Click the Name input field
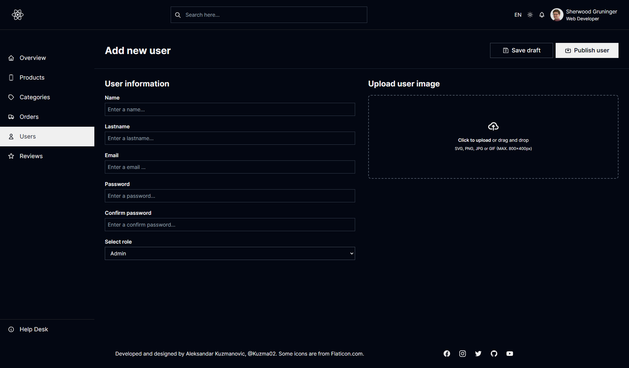Screen dimensions: 629x368 (x=230, y=109)
